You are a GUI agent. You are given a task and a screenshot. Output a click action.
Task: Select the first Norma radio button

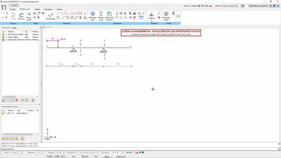(x=134, y=153)
